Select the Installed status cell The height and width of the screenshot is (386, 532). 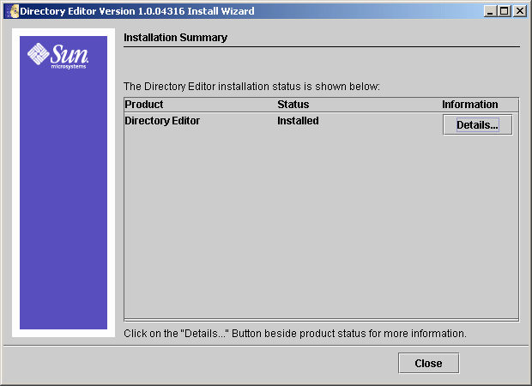298,121
